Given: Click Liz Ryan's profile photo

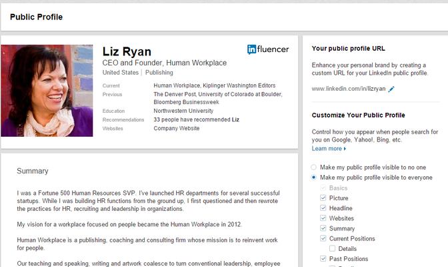Looking at the screenshot, I should click(x=47, y=91).
